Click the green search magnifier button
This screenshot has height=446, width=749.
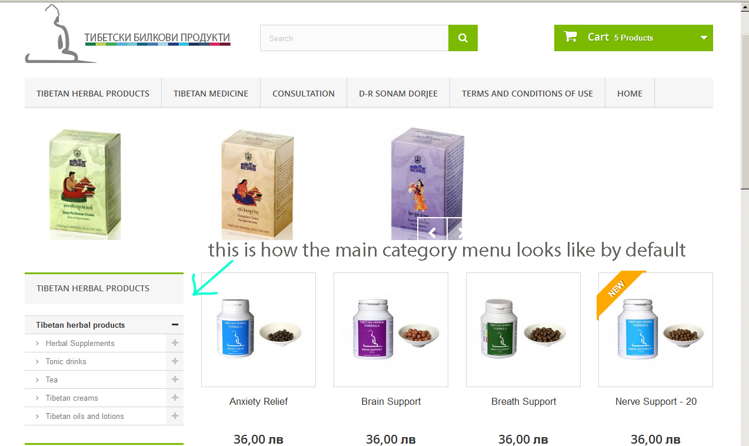(463, 38)
